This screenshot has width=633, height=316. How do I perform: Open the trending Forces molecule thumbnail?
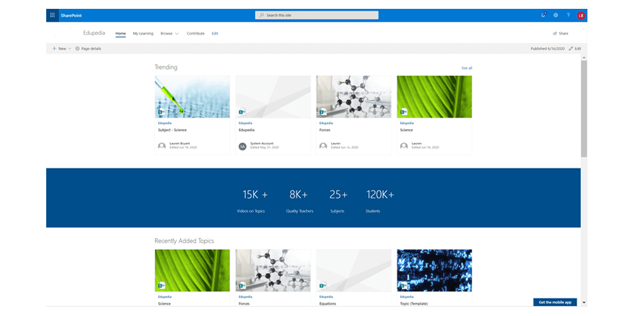[354, 97]
